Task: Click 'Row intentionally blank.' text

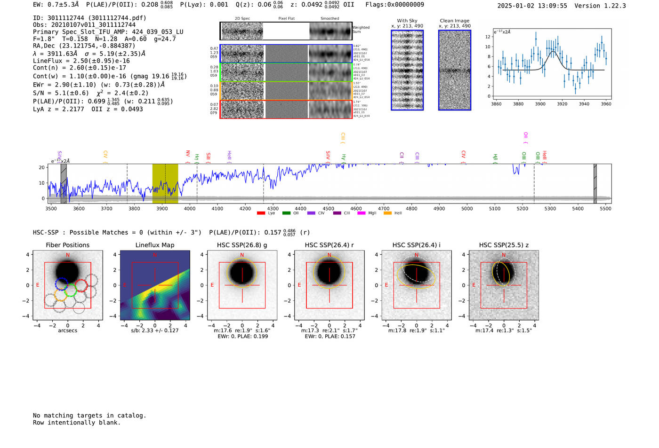Action: click(x=77, y=423)
